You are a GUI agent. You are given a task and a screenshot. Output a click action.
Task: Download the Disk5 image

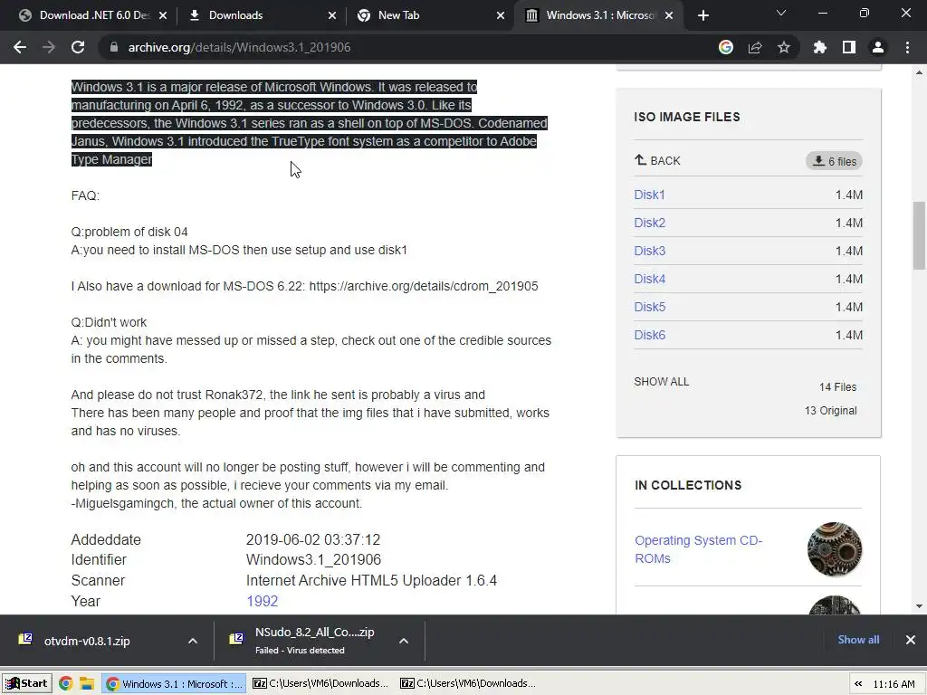649,307
